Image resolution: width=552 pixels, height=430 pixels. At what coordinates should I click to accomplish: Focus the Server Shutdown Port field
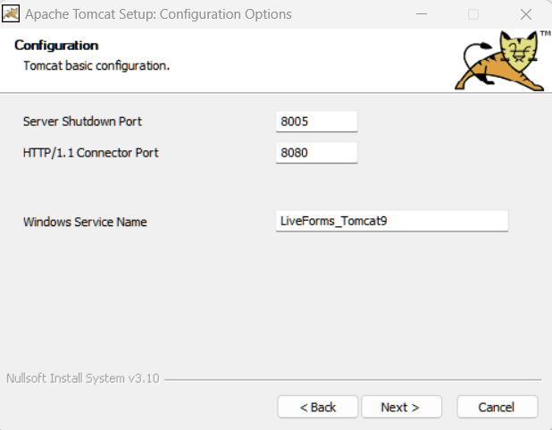(x=317, y=122)
